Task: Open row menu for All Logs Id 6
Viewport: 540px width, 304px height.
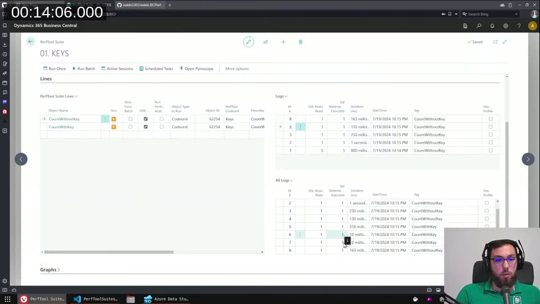Action: pos(300,234)
